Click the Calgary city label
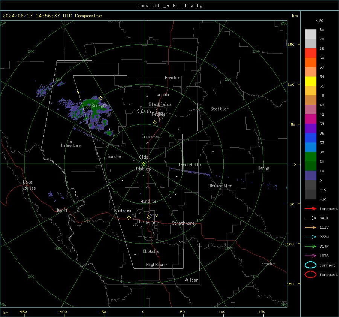 pyautogui.click(x=147, y=222)
